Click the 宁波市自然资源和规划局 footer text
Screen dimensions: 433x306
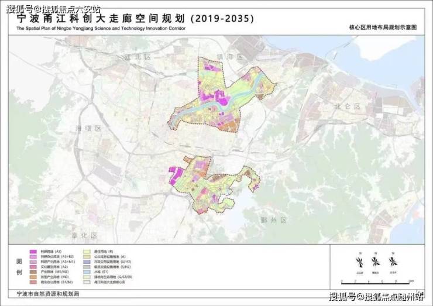pyautogui.click(x=48, y=294)
